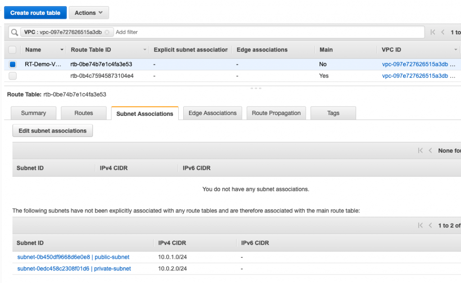Click the Edit subnet associations button
Image resolution: width=461 pixels, height=283 pixels.
tap(52, 131)
